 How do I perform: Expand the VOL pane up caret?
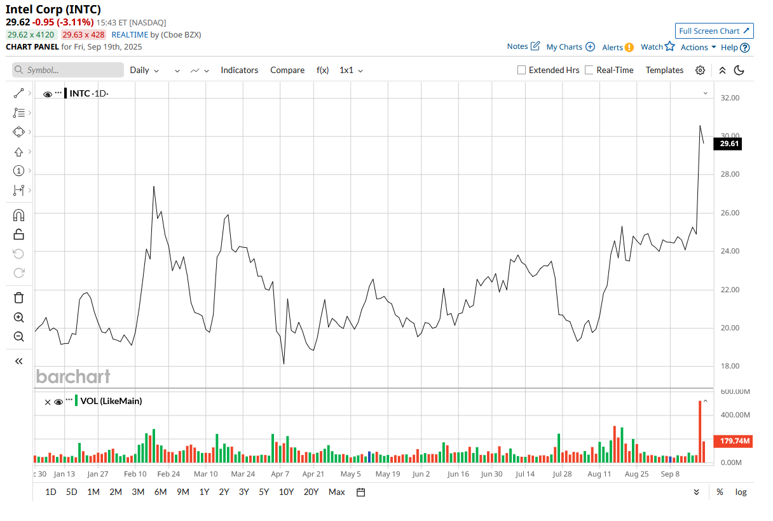point(705,401)
